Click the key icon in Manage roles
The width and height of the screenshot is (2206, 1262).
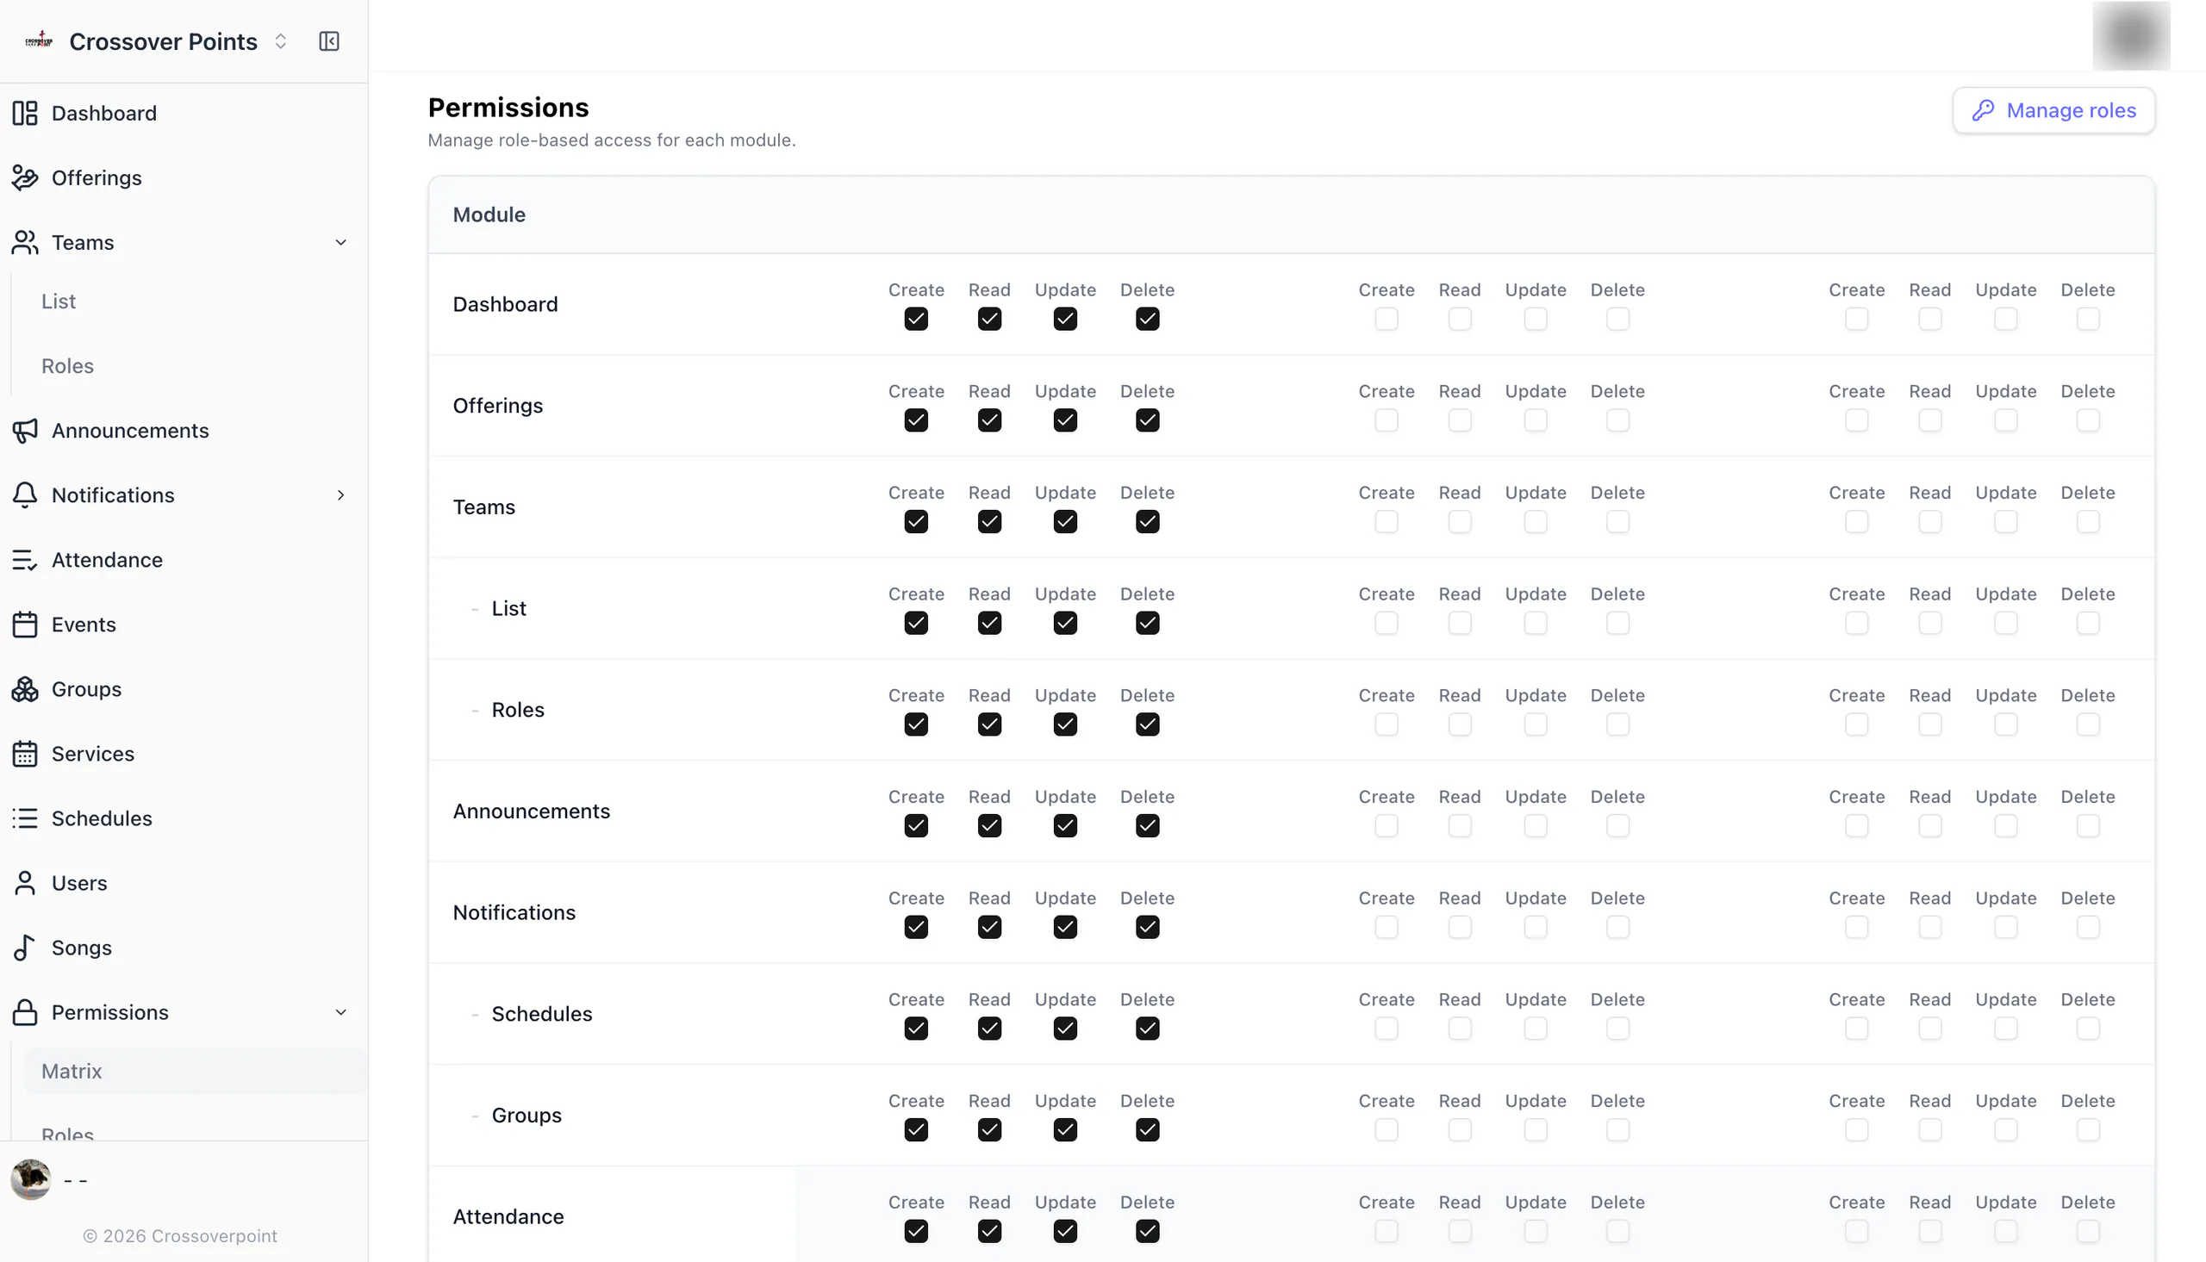click(x=1983, y=110)
